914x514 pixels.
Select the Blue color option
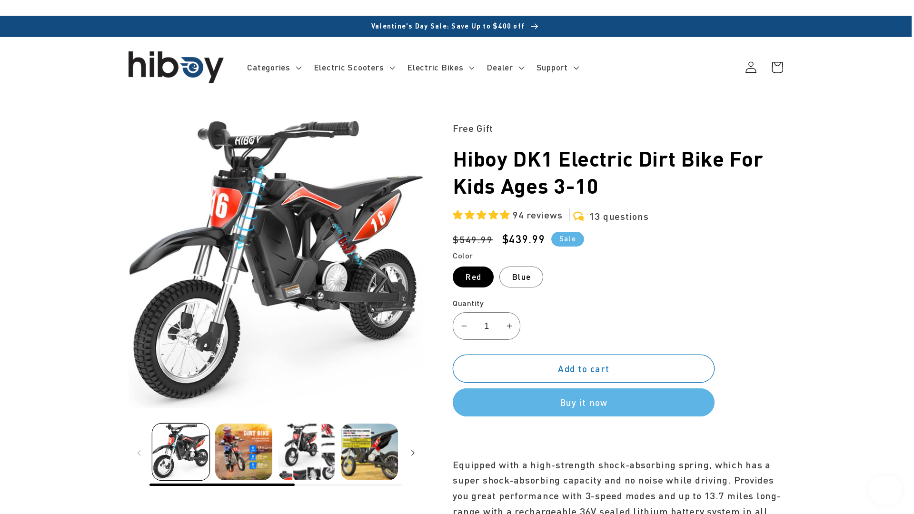pyautogui.click(x=521, y=277)
